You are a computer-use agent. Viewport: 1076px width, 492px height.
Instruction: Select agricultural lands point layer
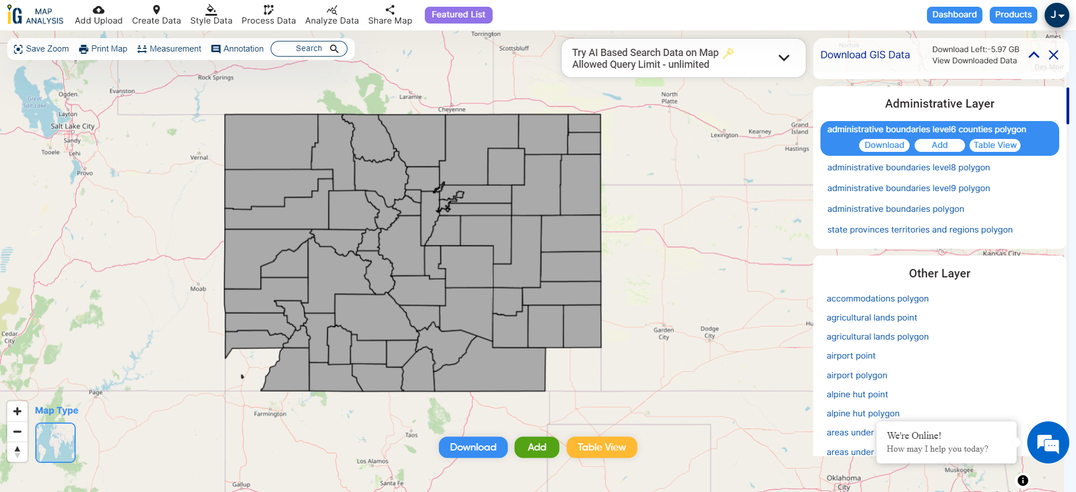[871, 318]
